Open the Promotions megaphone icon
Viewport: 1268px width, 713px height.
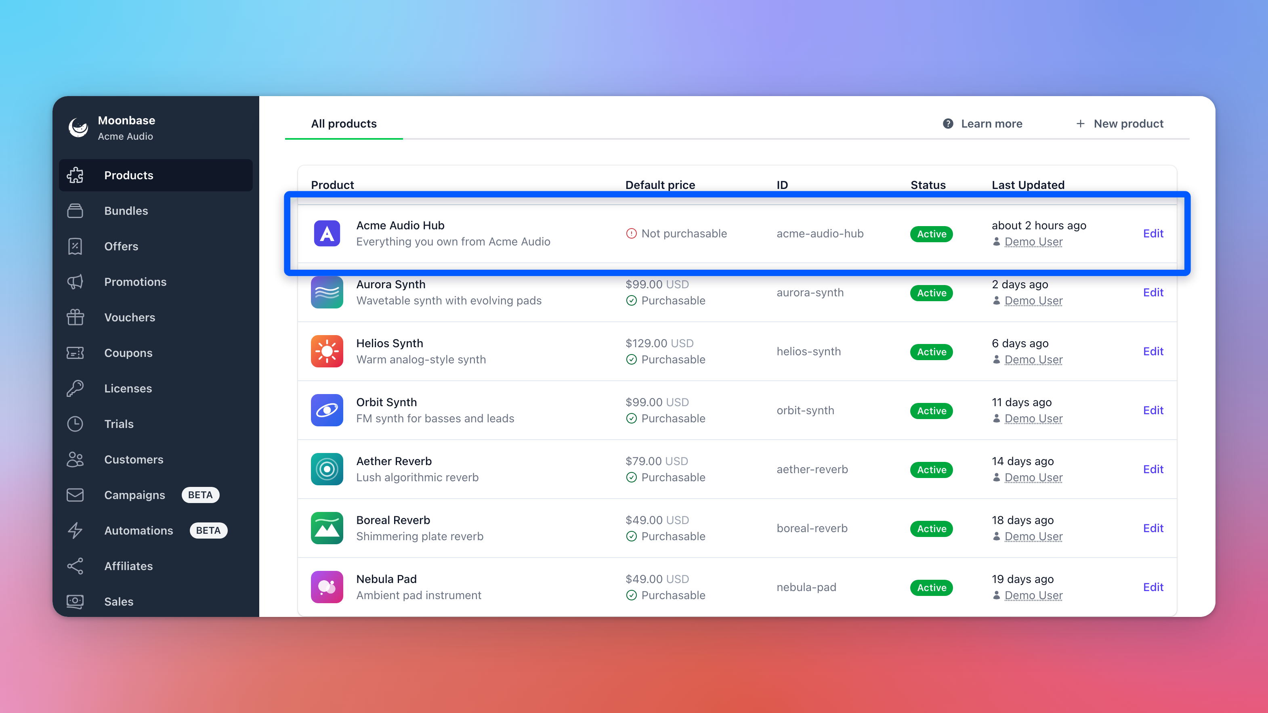[x=75, y=282]
